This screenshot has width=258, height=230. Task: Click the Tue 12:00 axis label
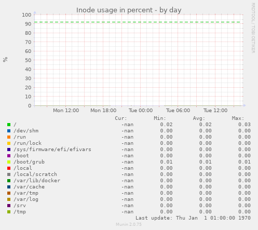pos(215,111)
